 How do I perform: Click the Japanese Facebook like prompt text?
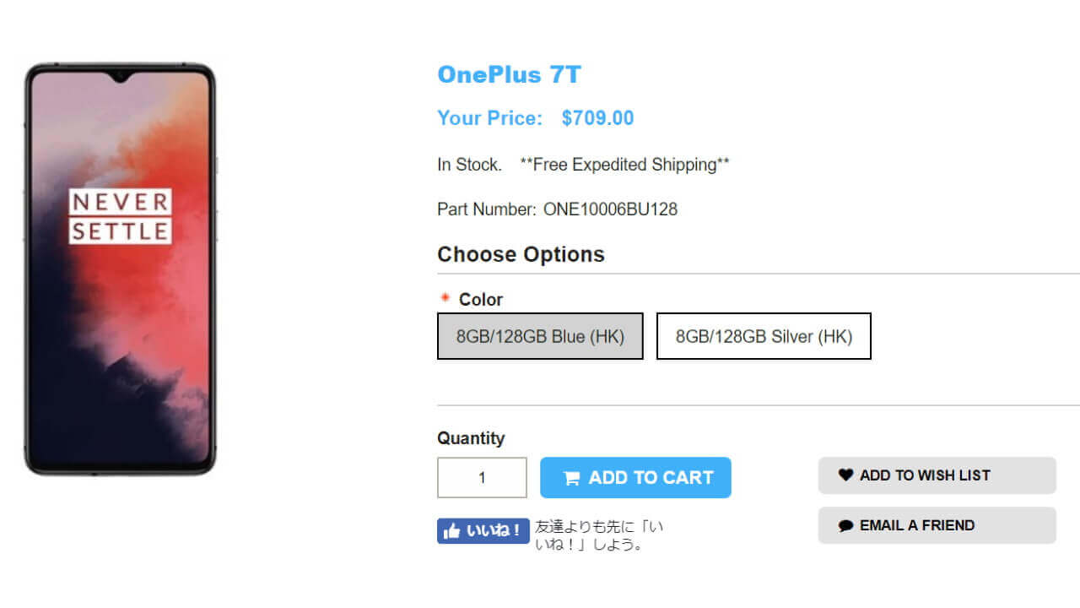pos(599,535)
